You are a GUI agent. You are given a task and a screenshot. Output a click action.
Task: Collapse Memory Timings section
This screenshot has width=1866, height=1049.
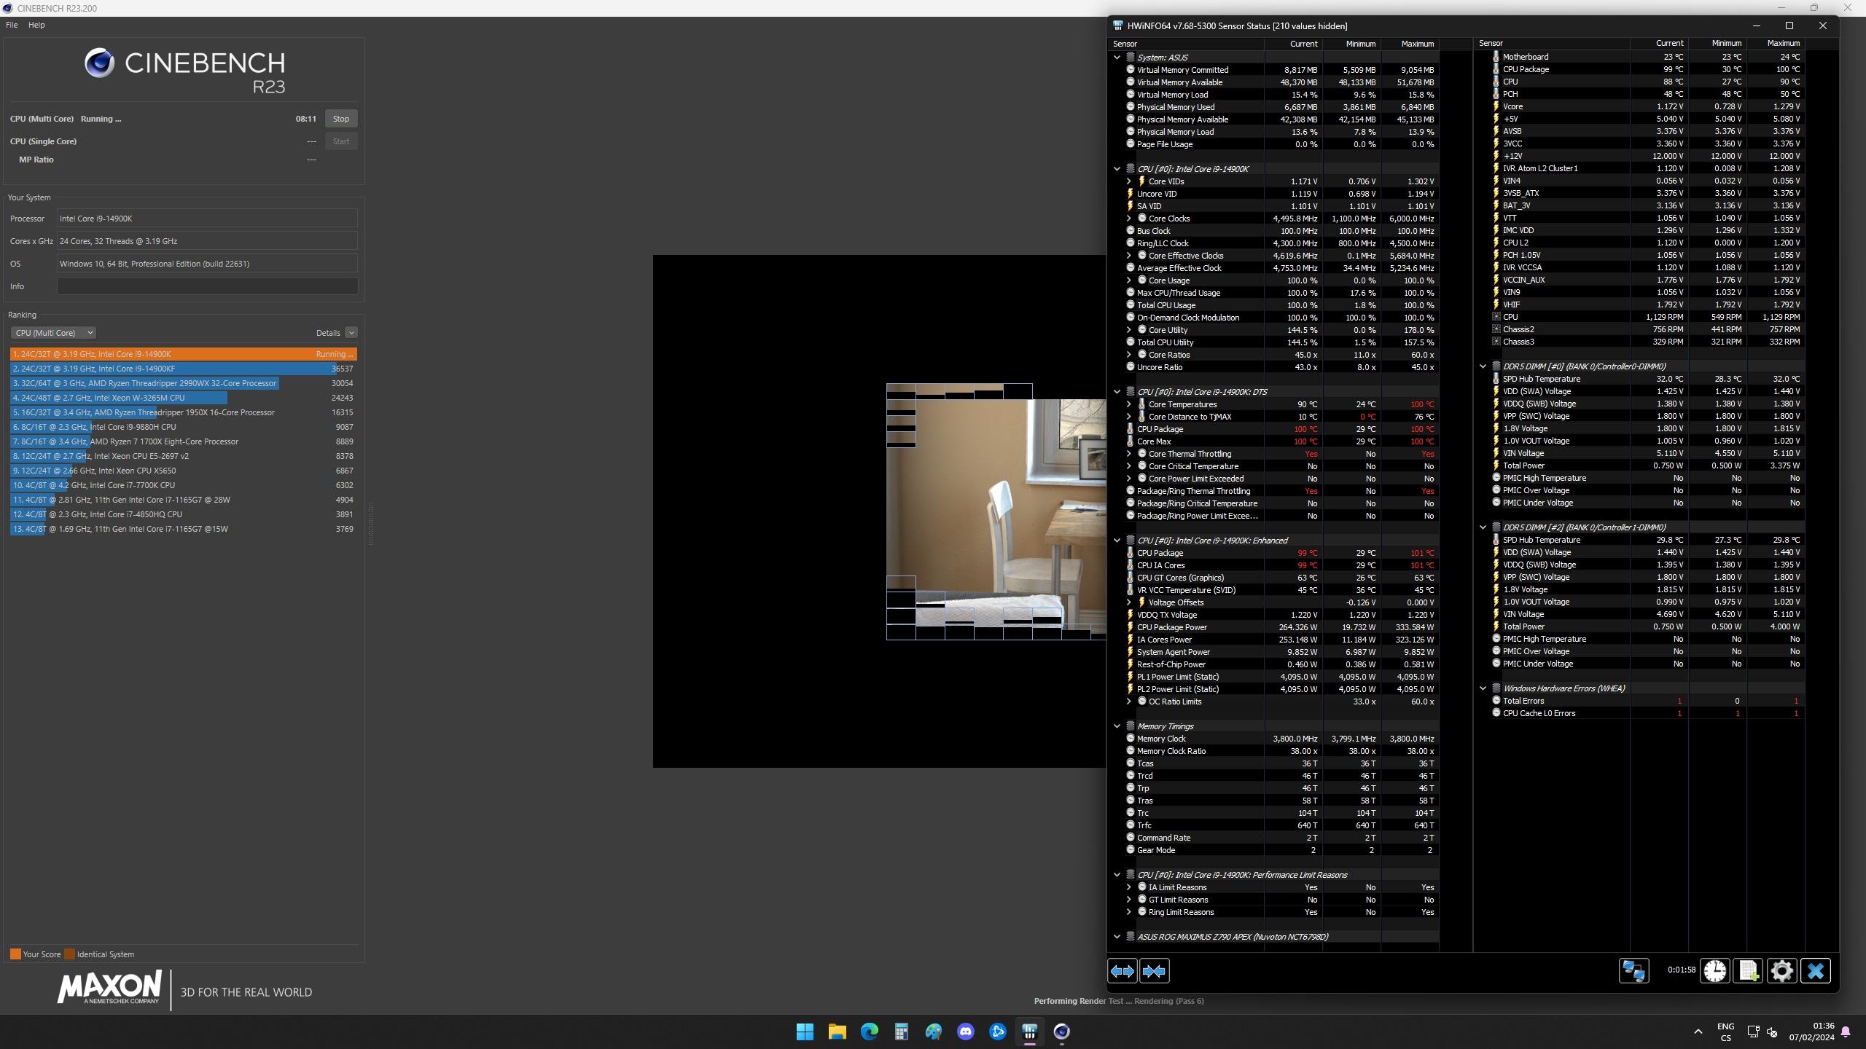tap(1117, 726)
